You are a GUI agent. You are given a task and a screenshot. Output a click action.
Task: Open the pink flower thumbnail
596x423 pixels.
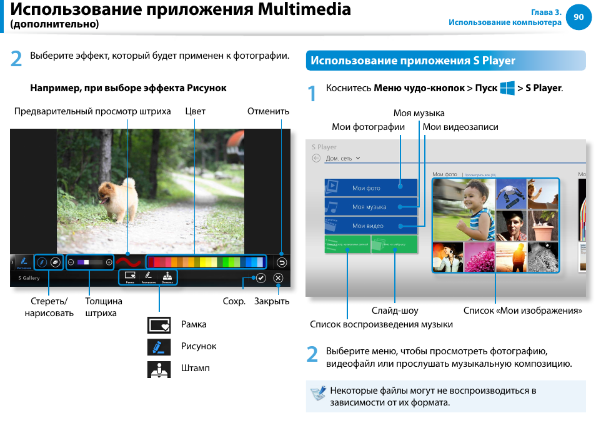[479, 257]
